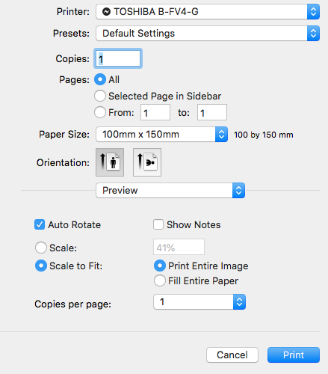
Task: Click the Copies input field
Action: tap(118, 58)
